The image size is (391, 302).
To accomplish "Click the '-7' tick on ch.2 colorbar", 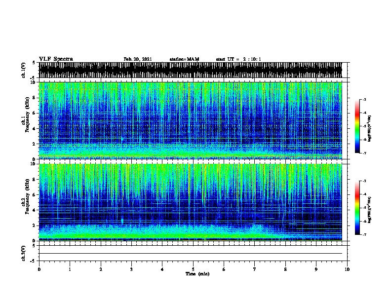I will click(x=364, y=235).
